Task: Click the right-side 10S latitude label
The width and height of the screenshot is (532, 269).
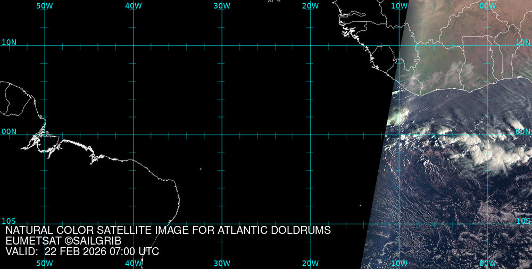Action: coord(523,221)
